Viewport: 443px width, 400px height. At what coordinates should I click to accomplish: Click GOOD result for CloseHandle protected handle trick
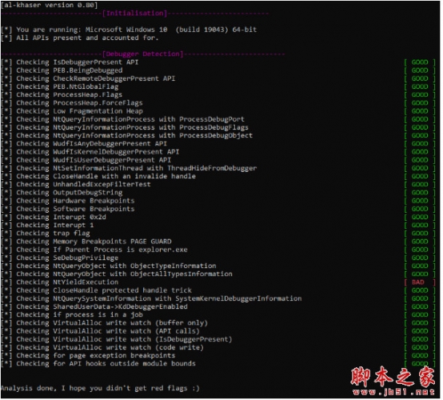click(x=420, y=290)
